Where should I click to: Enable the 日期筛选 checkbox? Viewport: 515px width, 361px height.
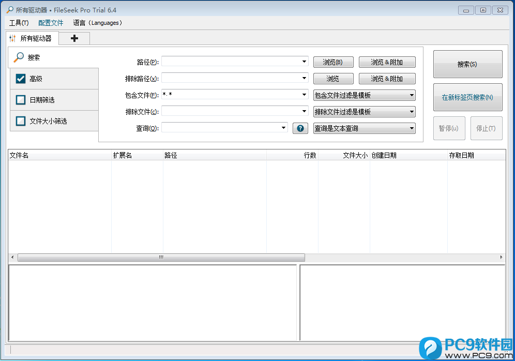(21, 100)
